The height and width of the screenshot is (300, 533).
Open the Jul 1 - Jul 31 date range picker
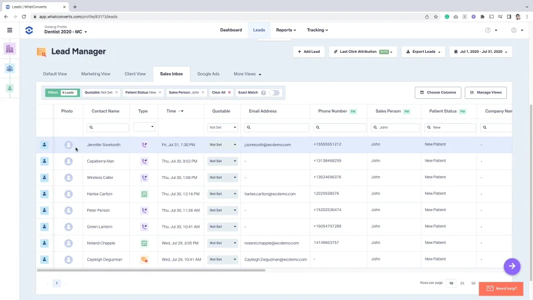pyautogui.click(x=481, y=52)
